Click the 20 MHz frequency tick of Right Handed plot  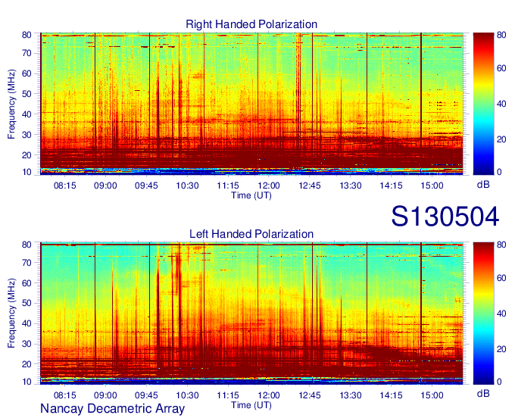pos(27,155)
